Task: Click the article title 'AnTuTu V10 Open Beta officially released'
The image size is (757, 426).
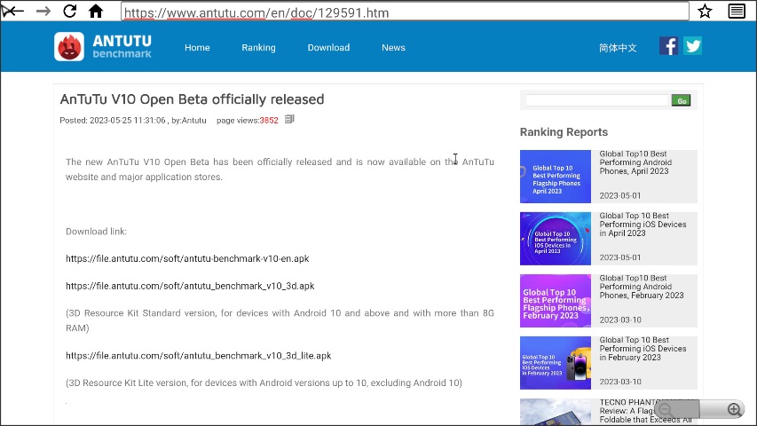Action: tap(192, 99)
